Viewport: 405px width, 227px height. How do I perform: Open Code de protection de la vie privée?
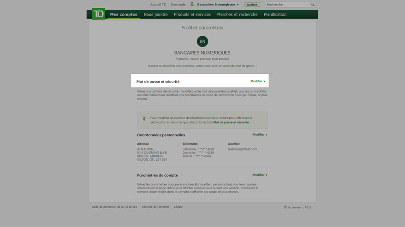(114, 207)
